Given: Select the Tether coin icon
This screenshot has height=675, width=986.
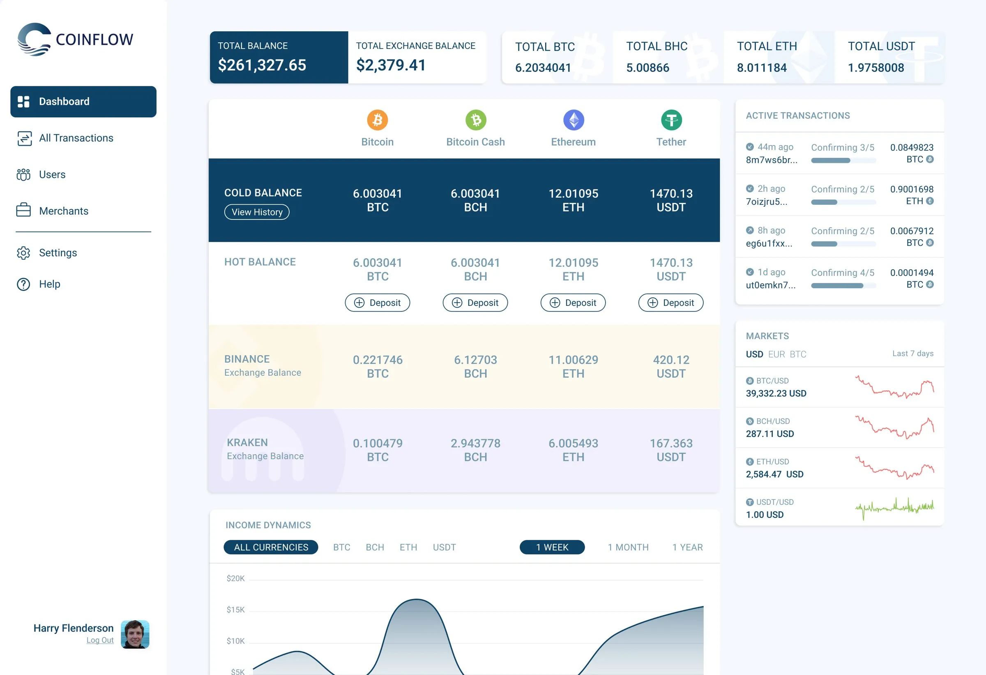Looking at the screenshot, I should [671, 120].
